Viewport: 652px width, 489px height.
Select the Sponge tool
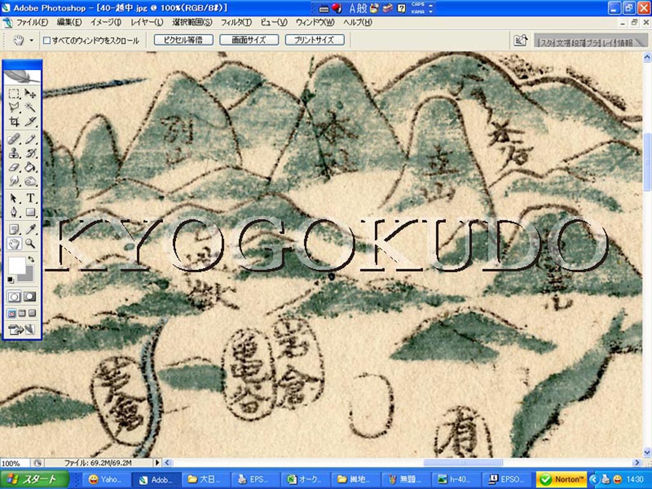[x=30, y=181]
